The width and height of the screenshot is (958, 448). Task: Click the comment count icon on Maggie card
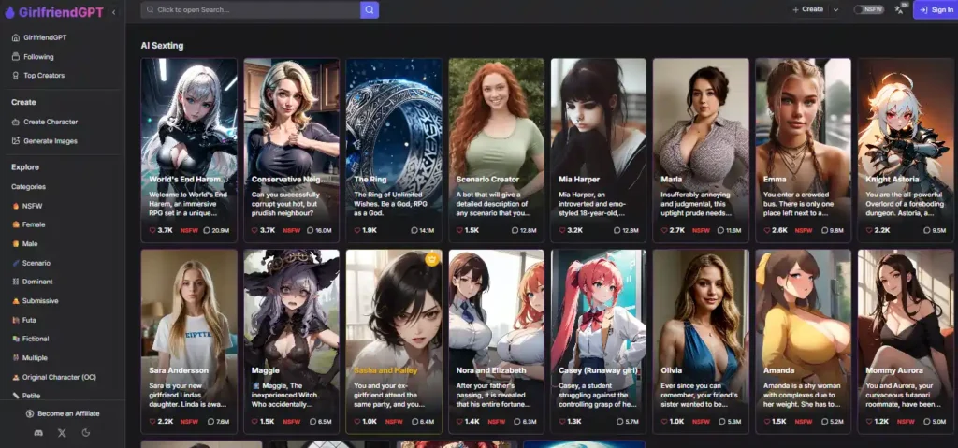click(x=311, y=421)
